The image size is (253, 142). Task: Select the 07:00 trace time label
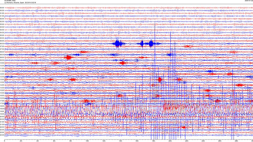pyautogui.click(x=2, y=46)
